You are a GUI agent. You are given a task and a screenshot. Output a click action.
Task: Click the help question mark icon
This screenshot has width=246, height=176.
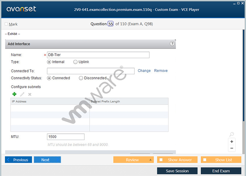click(x=172, y=44)
